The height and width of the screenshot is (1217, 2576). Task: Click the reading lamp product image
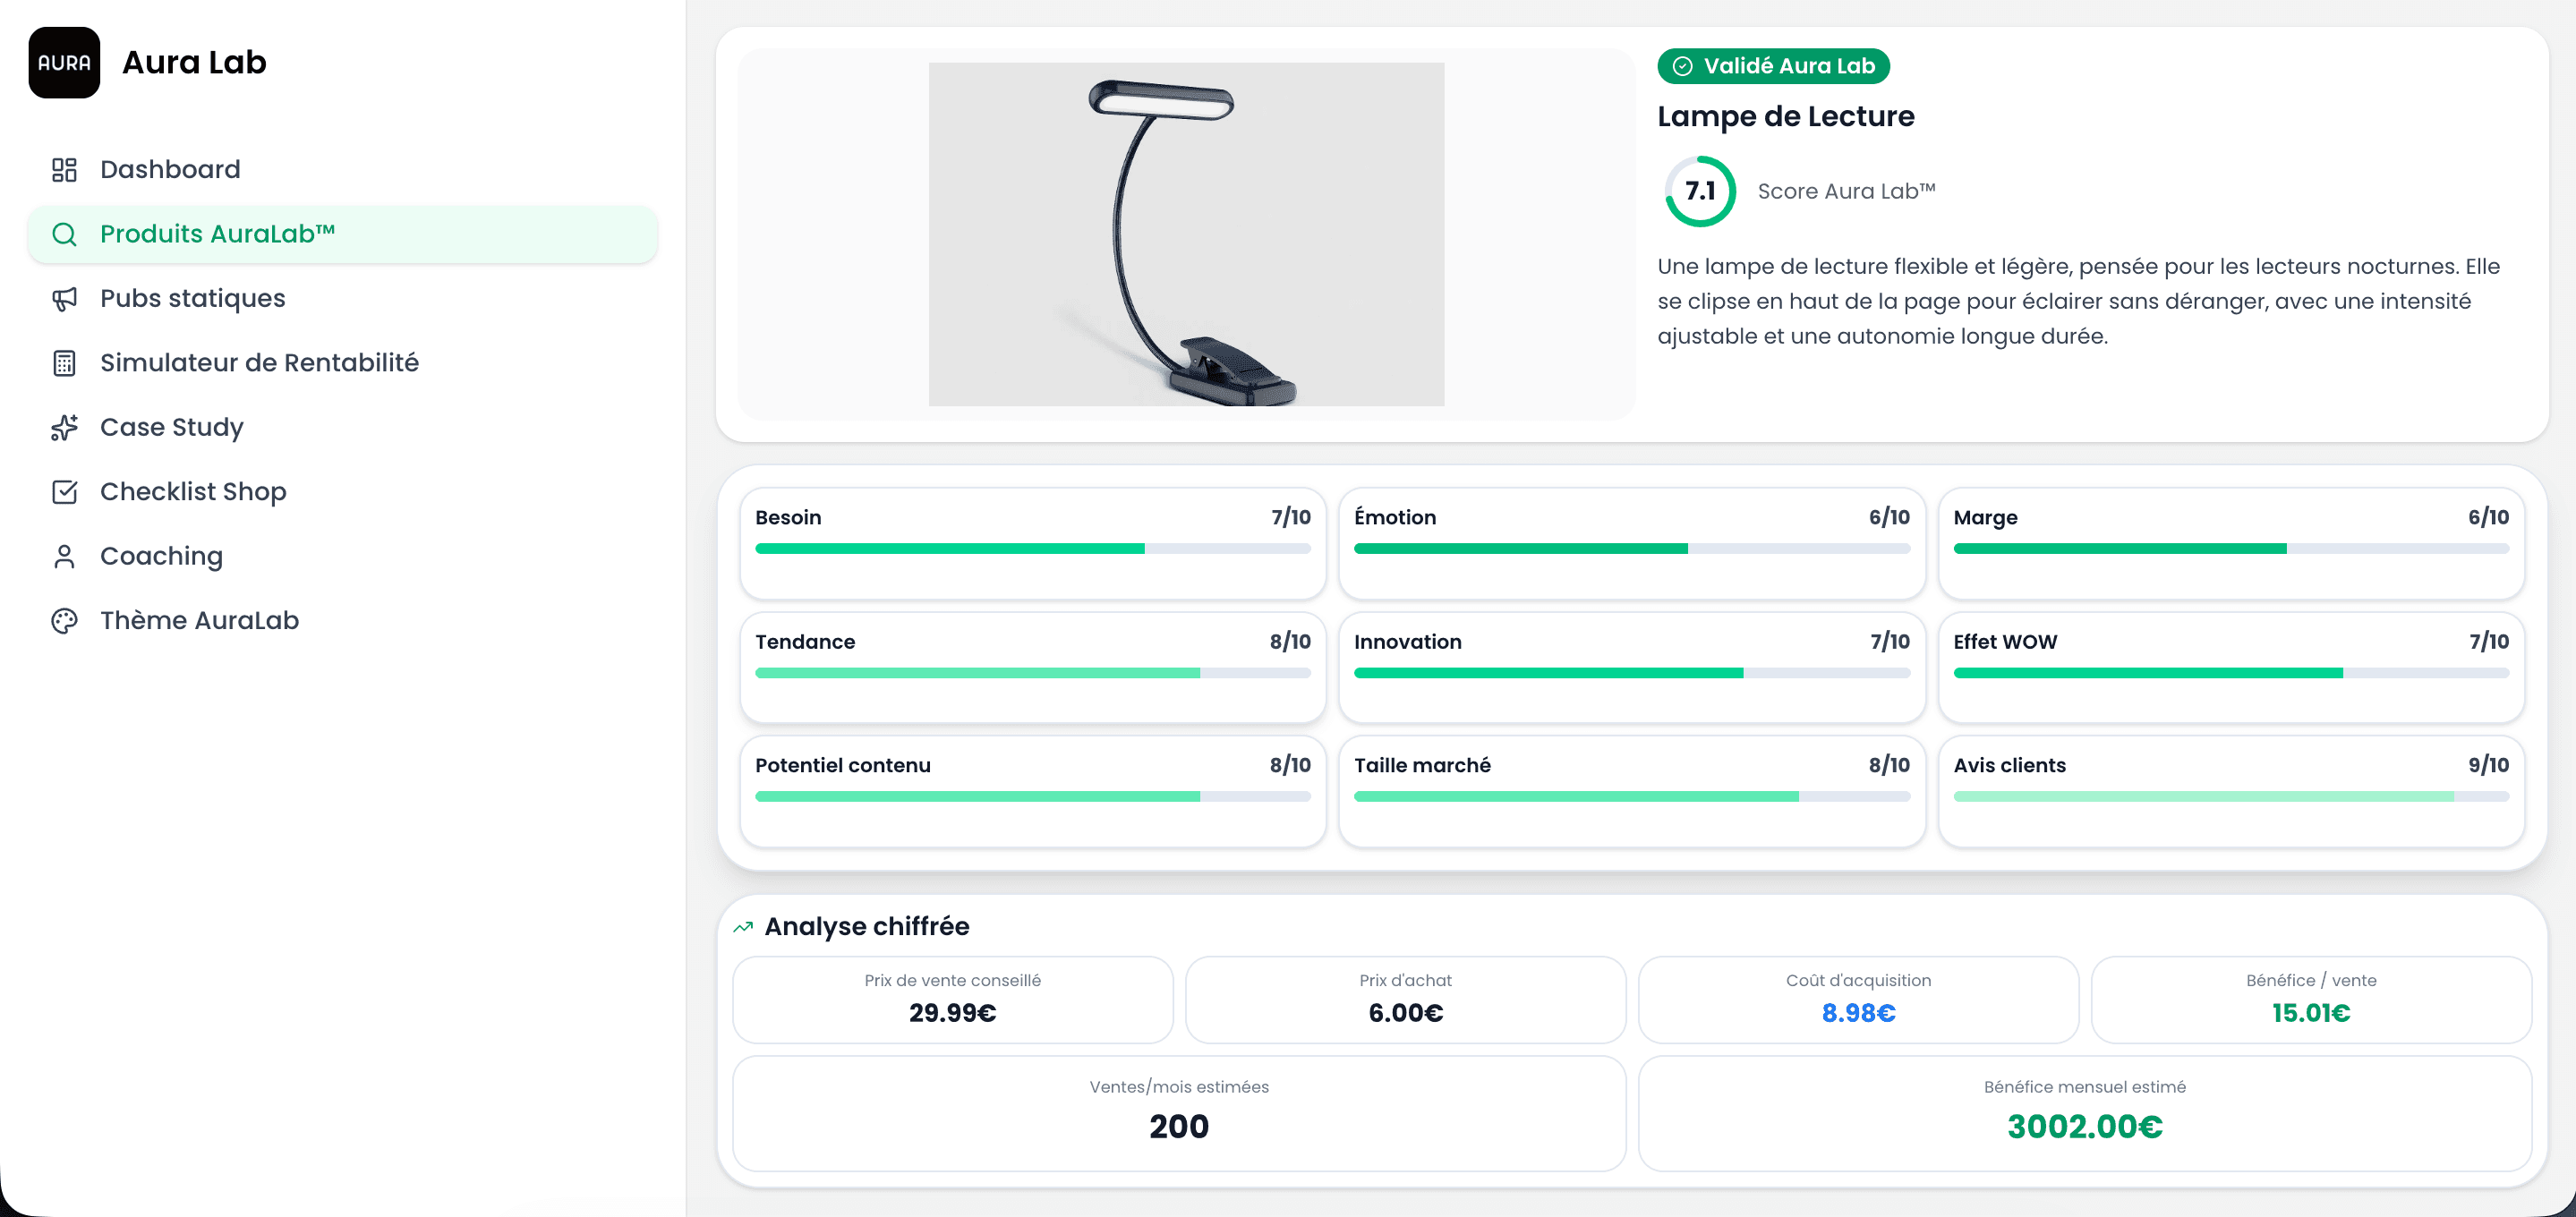[1186, 234]
